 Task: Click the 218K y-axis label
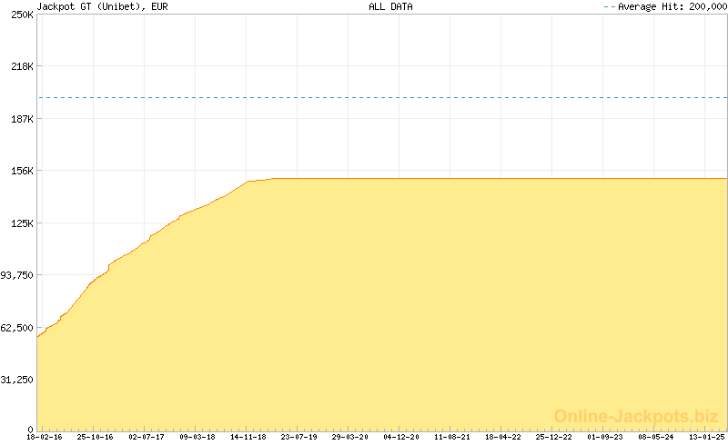tap(22, 67)
